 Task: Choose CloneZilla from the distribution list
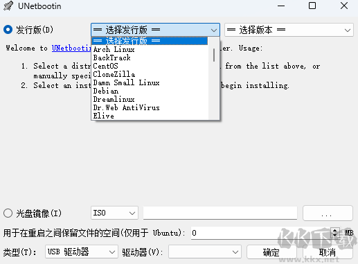[x=150, y=74]
